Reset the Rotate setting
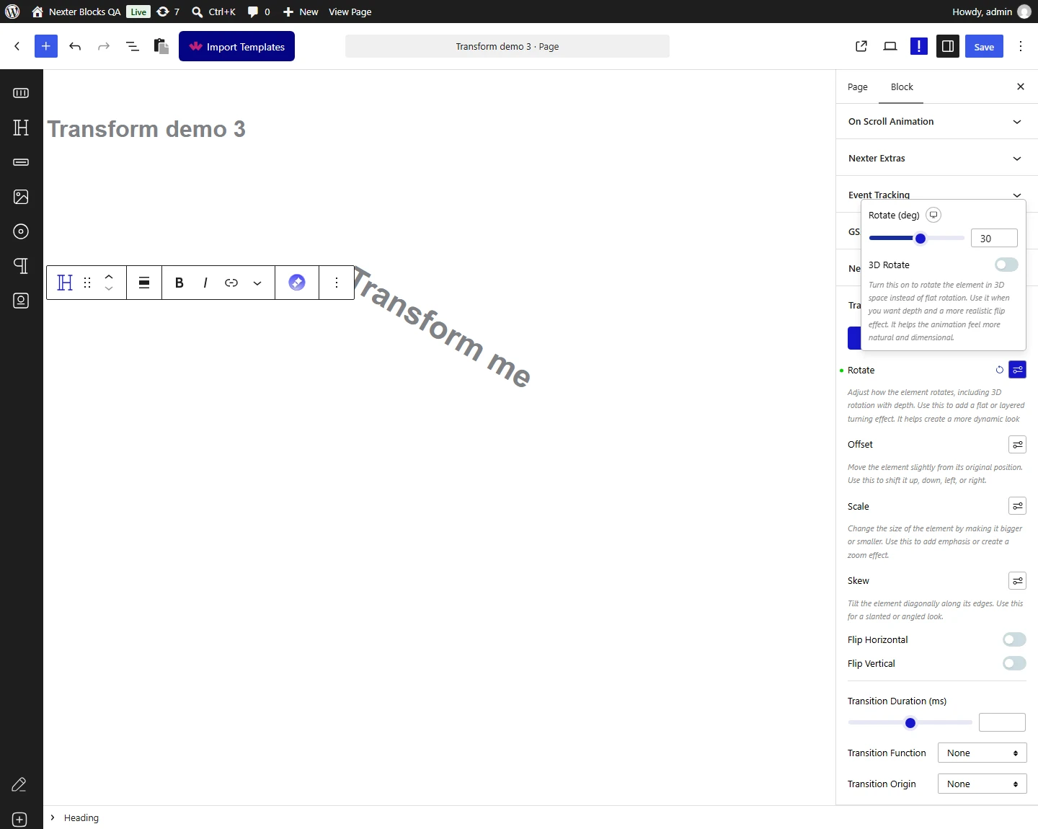This screenshot has height=829, width=1038. [x=1000, y=370]
